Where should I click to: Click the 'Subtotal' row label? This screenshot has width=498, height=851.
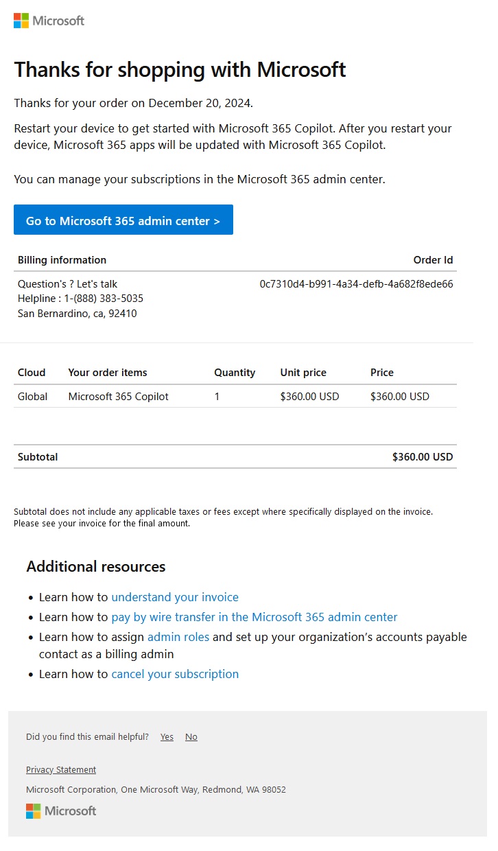38,456
